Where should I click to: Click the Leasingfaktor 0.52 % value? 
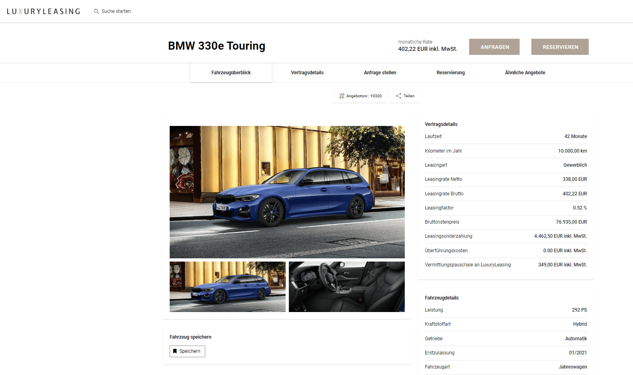[x=580, y=208]
